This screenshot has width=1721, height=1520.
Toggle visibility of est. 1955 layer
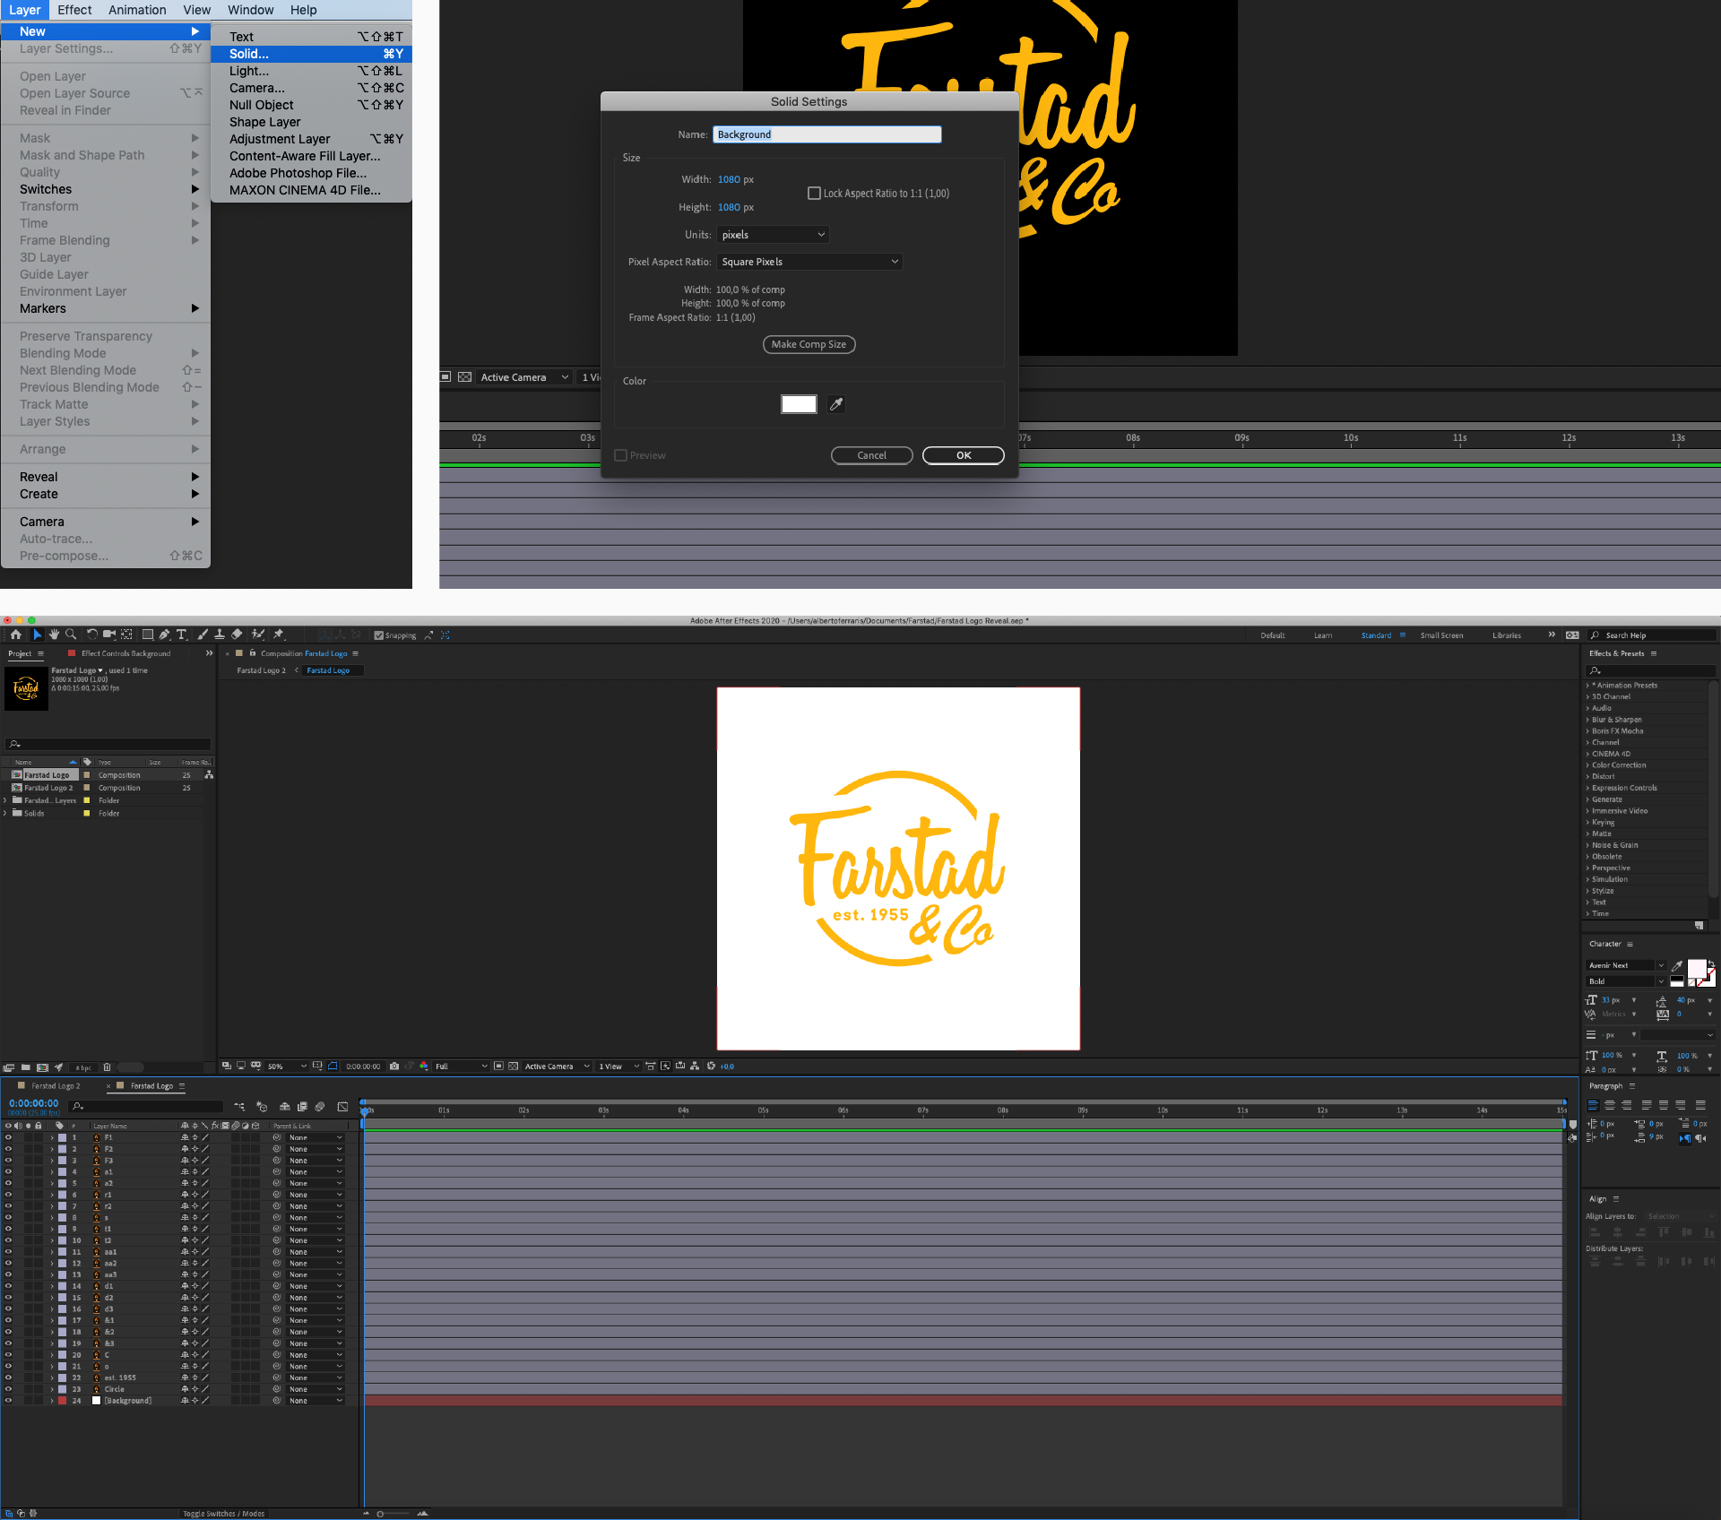point(8,1377)
